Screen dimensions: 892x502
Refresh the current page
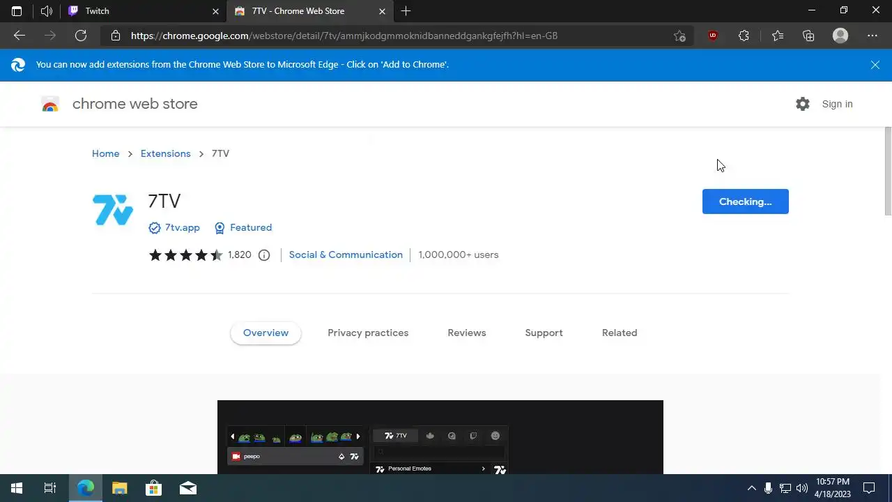[81, 36]
